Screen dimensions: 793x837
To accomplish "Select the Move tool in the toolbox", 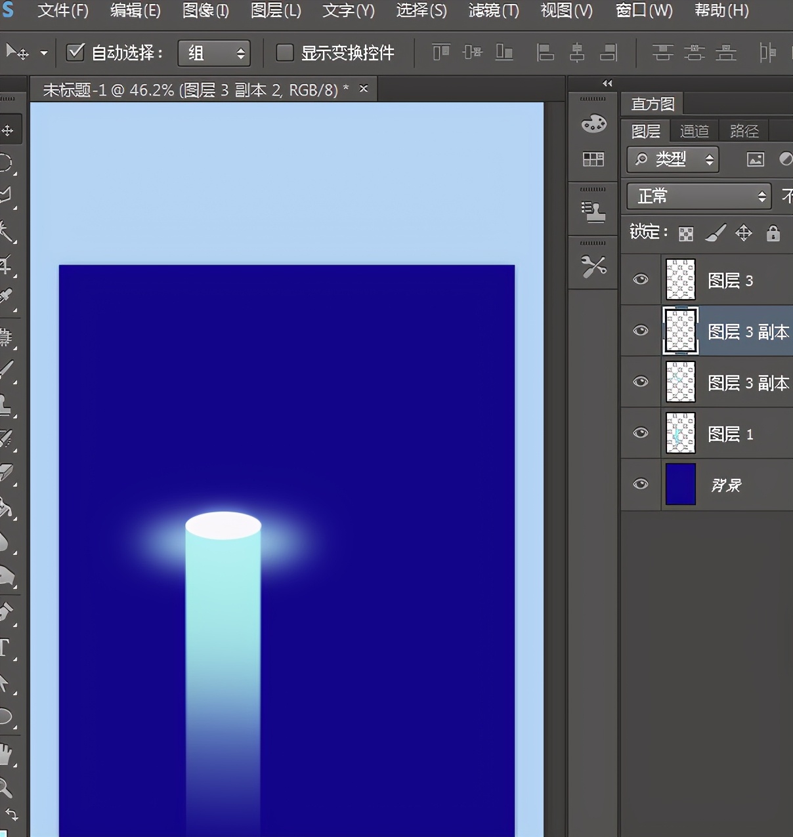I will pos(8,130).
